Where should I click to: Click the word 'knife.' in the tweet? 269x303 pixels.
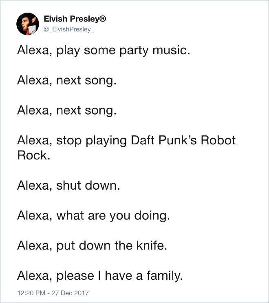[152, 245]
